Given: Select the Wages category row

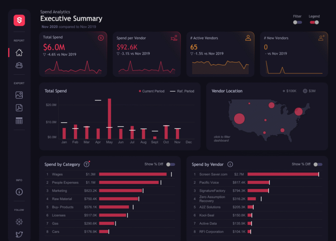Looking at the screenshot, I should (x=109, y=174).
